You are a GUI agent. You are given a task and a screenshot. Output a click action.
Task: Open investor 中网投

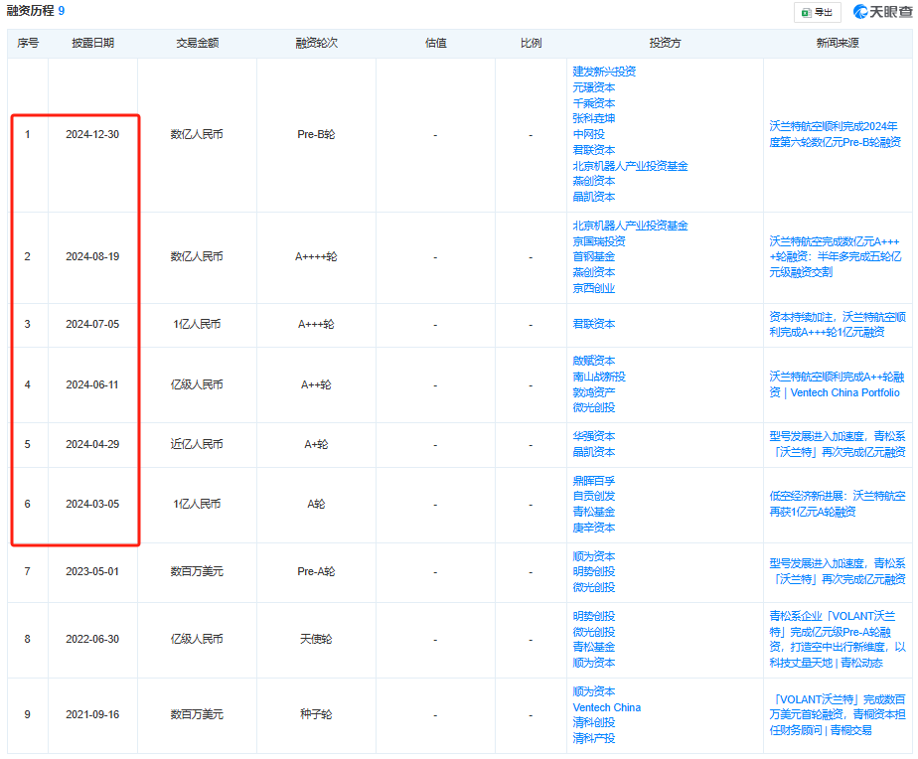pyautogui.click(x=588, y=134)
